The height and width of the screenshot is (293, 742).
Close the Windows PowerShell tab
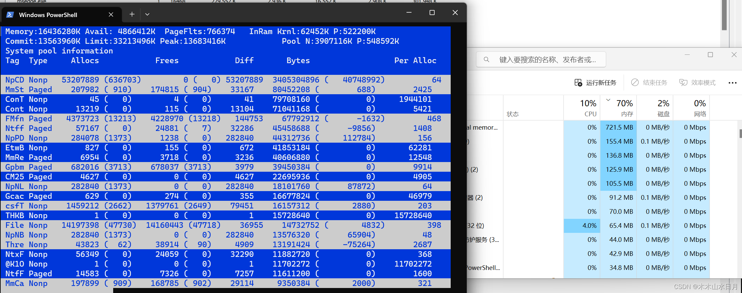point(111,15)
